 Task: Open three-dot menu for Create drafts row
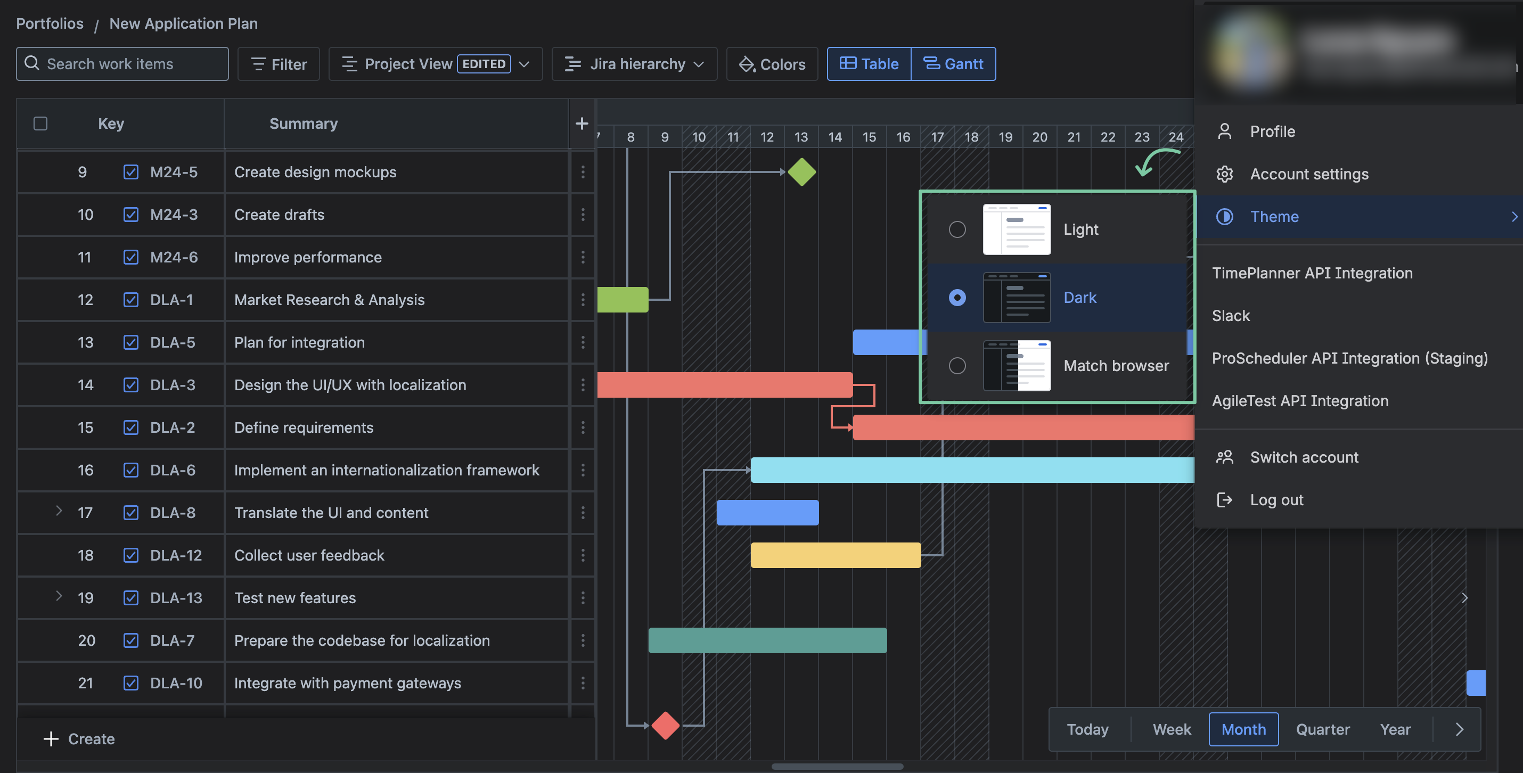[x=583, y=215]
